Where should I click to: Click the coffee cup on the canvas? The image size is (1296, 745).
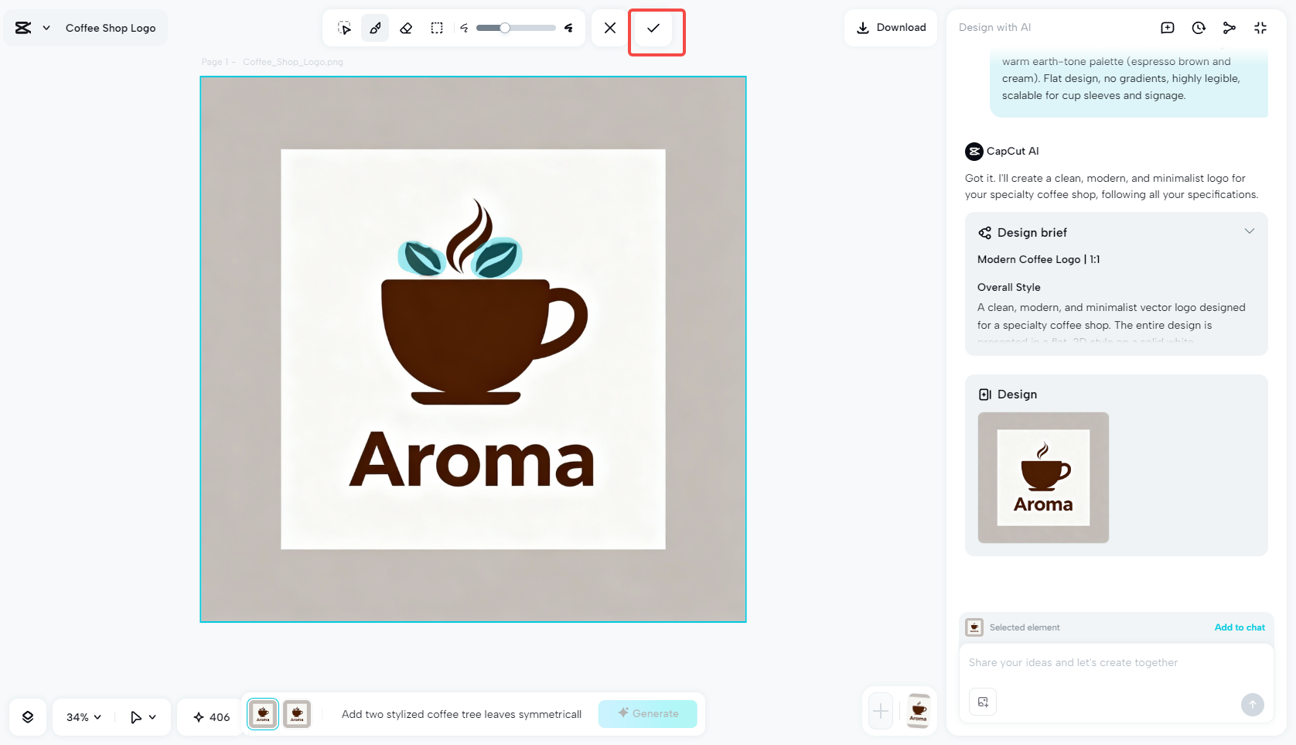(x=483, y=340)
